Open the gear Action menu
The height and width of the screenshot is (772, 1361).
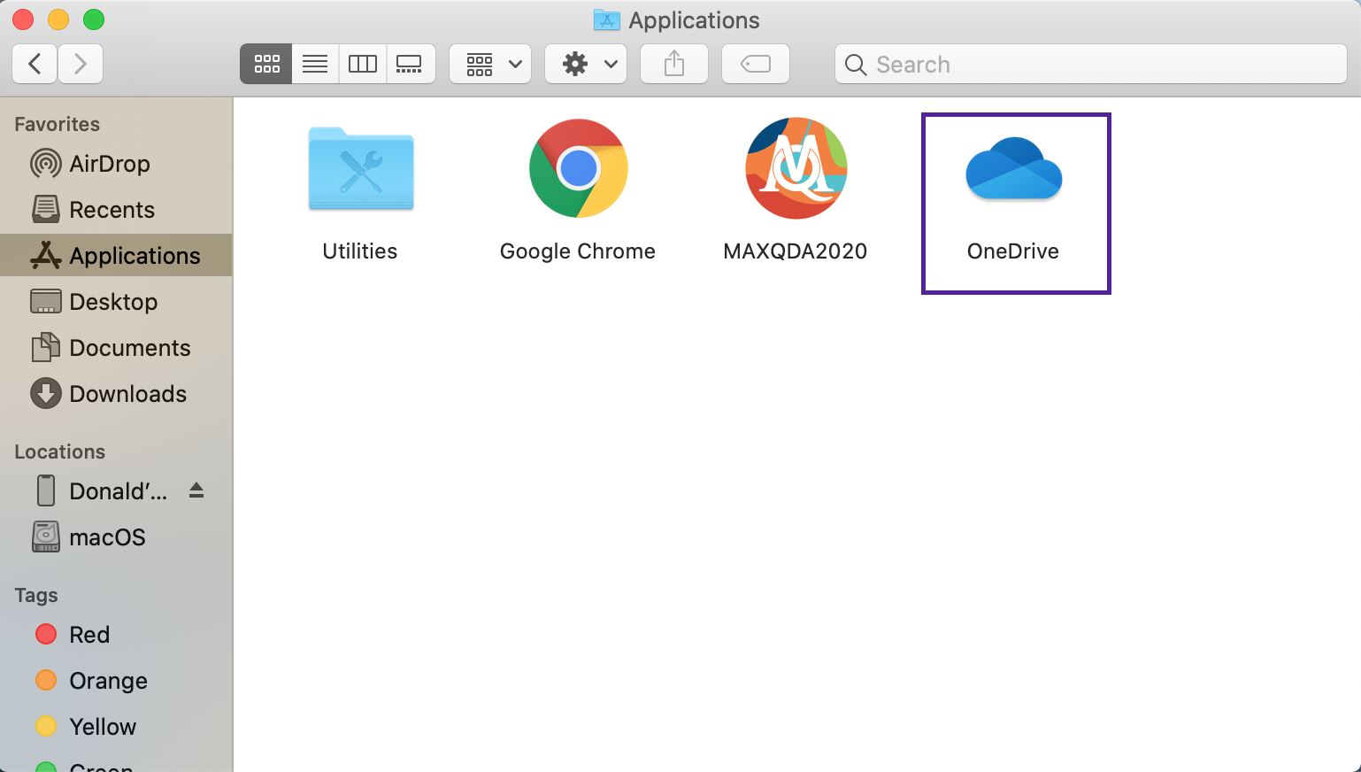tap(586, 64)
